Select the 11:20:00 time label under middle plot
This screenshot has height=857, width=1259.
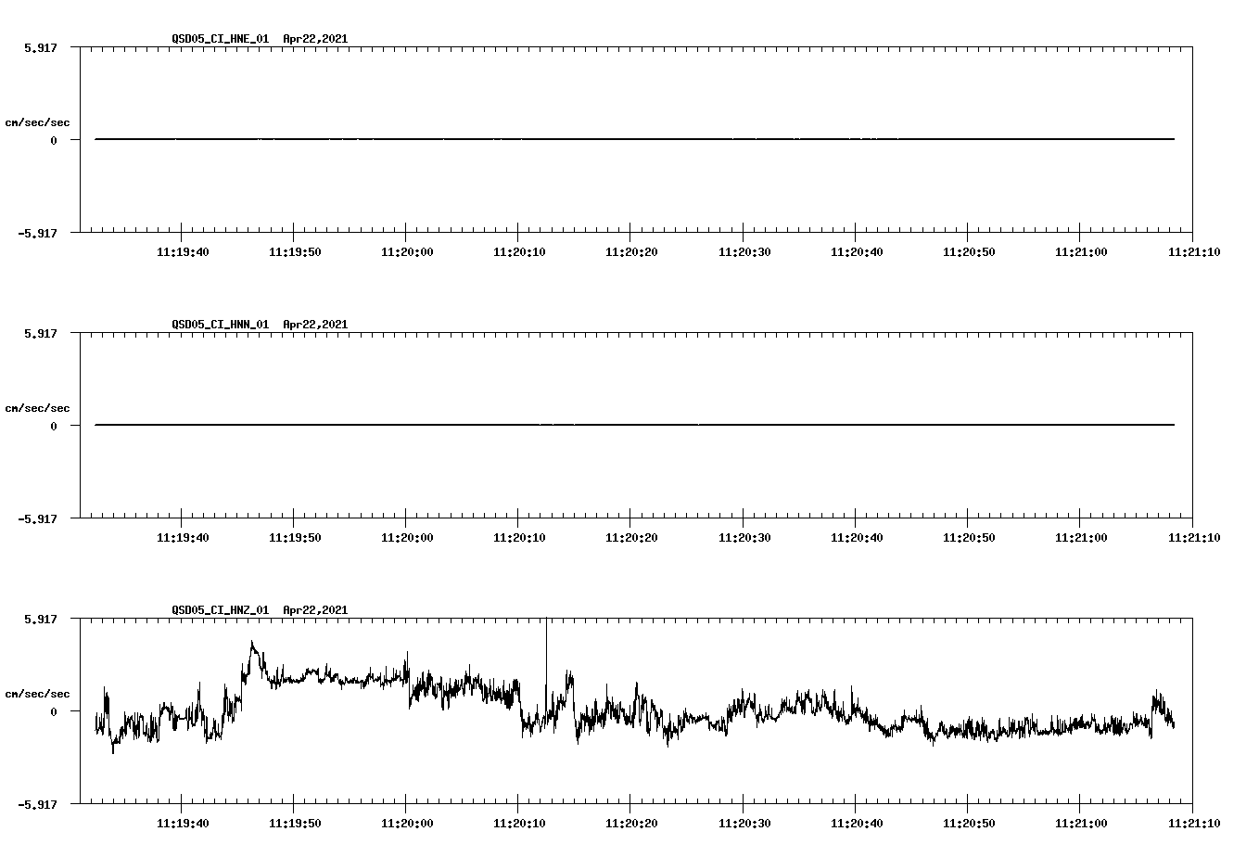pyautogui.click(x=408, y=536)
